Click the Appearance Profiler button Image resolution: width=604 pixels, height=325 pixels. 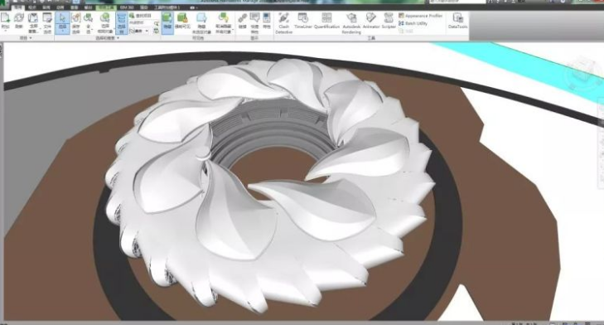pos(420,16)
